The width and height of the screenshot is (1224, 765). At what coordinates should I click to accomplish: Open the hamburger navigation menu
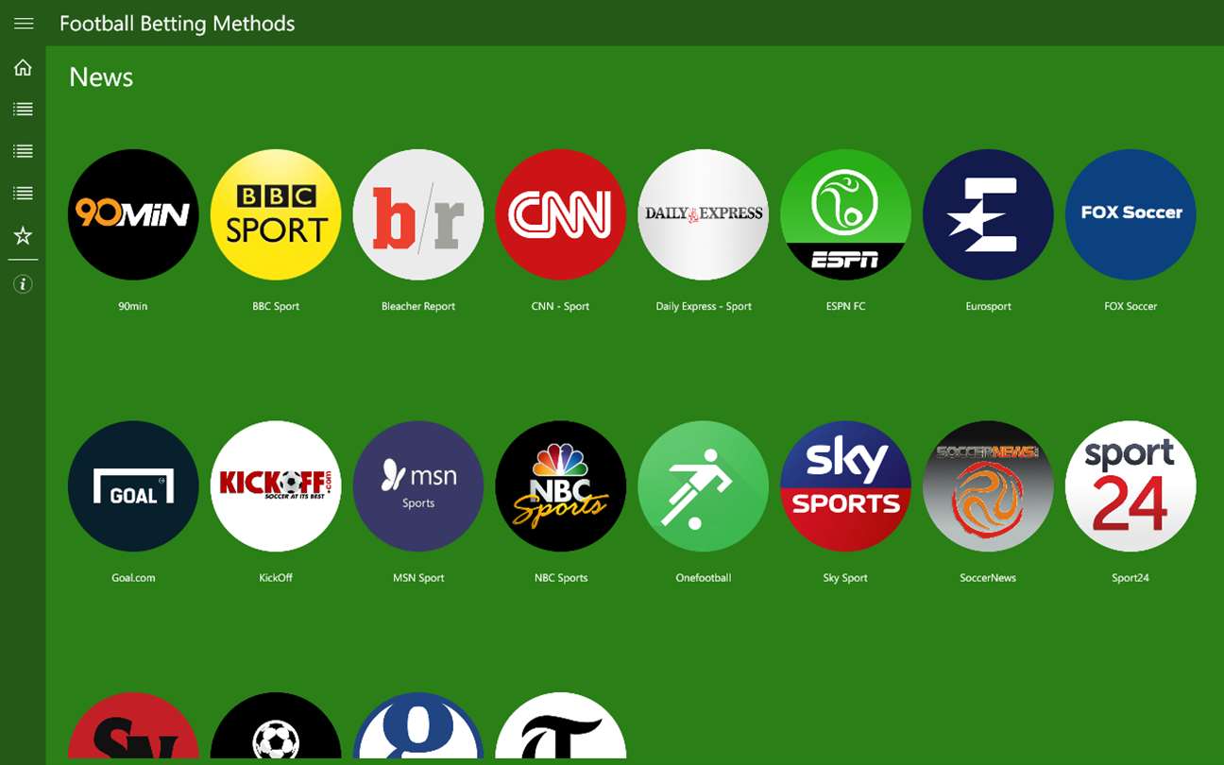[x=23, y=24]
